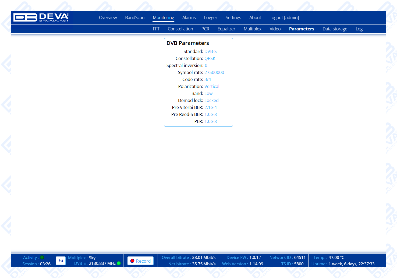Switch to the Constellation tab

pos(180,29)
